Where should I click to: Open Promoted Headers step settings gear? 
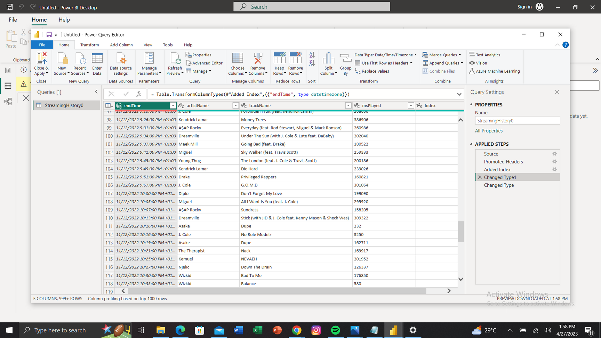[555, 162]
